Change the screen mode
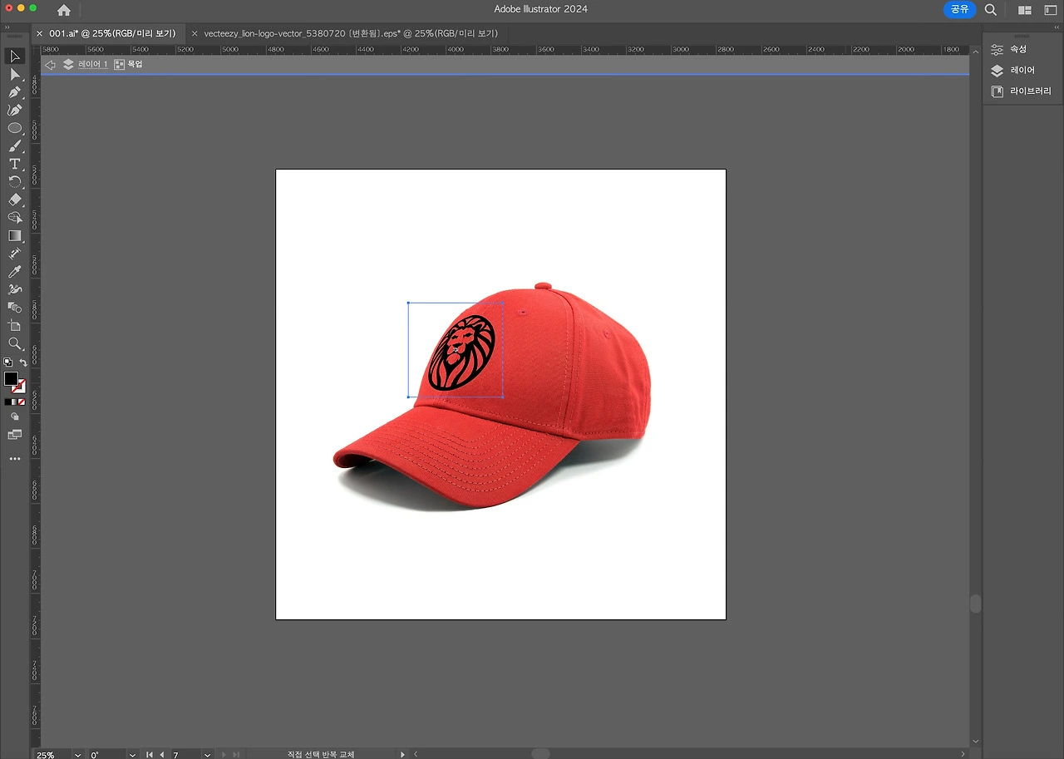The height and width of the screenshot is (759, 1064). 14,435
